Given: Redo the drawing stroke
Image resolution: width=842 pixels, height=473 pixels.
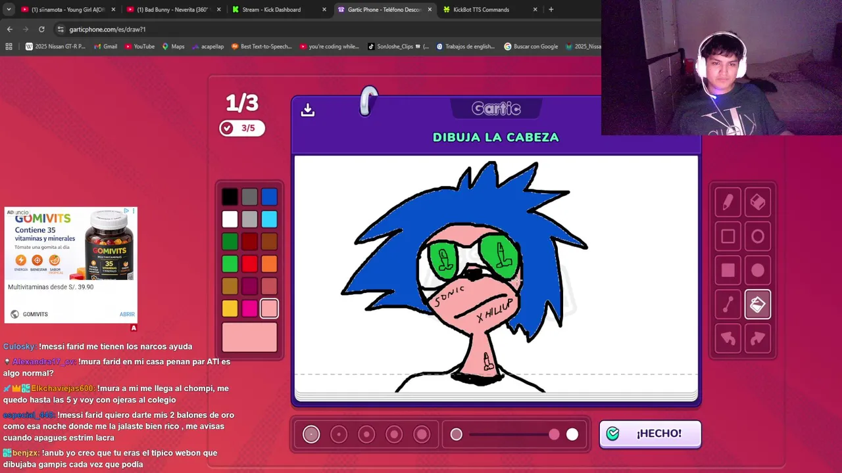Looking at the screenshot, I should coord(758,338).
